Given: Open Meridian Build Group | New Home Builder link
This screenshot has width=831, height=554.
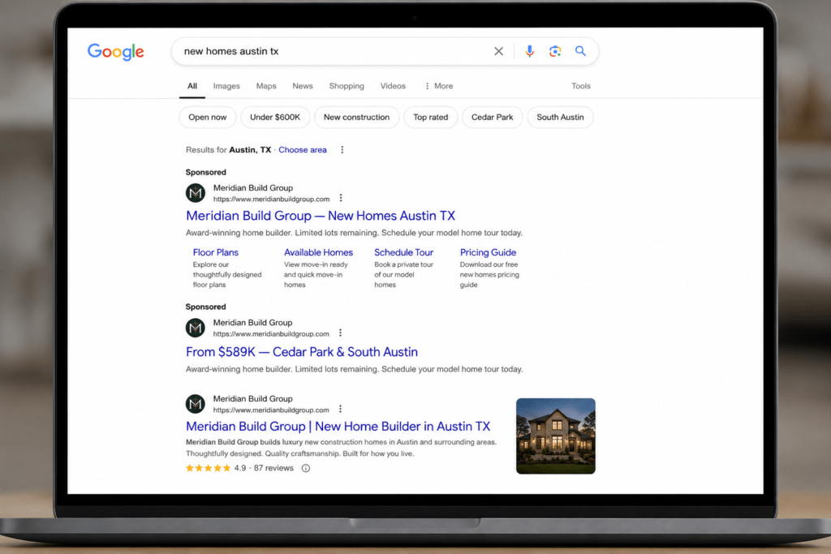Looking at the screenshot, I should point(338,427).
